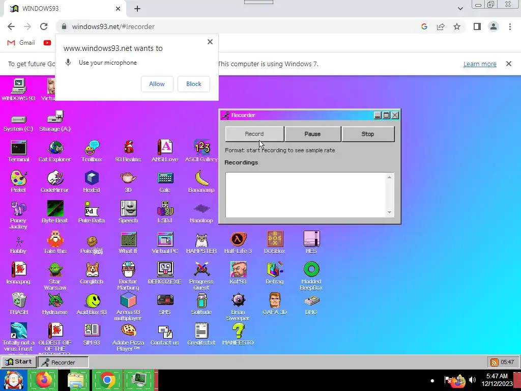Click the volume speaker tray icon

click(x=472, y=380)
